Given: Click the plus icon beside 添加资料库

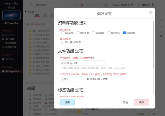Looking at the screenshot, I should pyautogui.click(x=3, y=43).
